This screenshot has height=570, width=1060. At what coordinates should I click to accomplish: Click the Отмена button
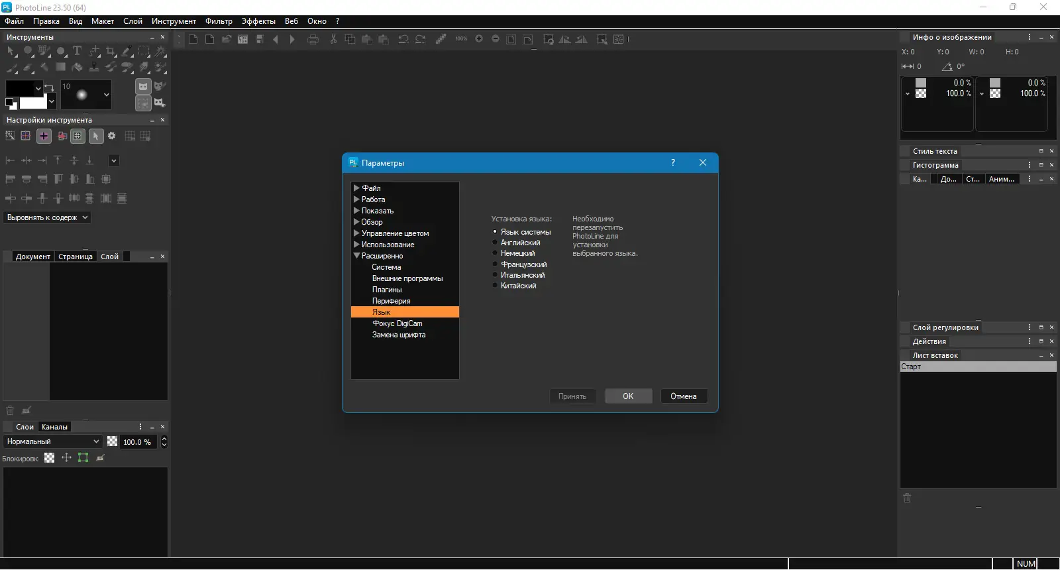pyautogui.click(x=684, y=396)
